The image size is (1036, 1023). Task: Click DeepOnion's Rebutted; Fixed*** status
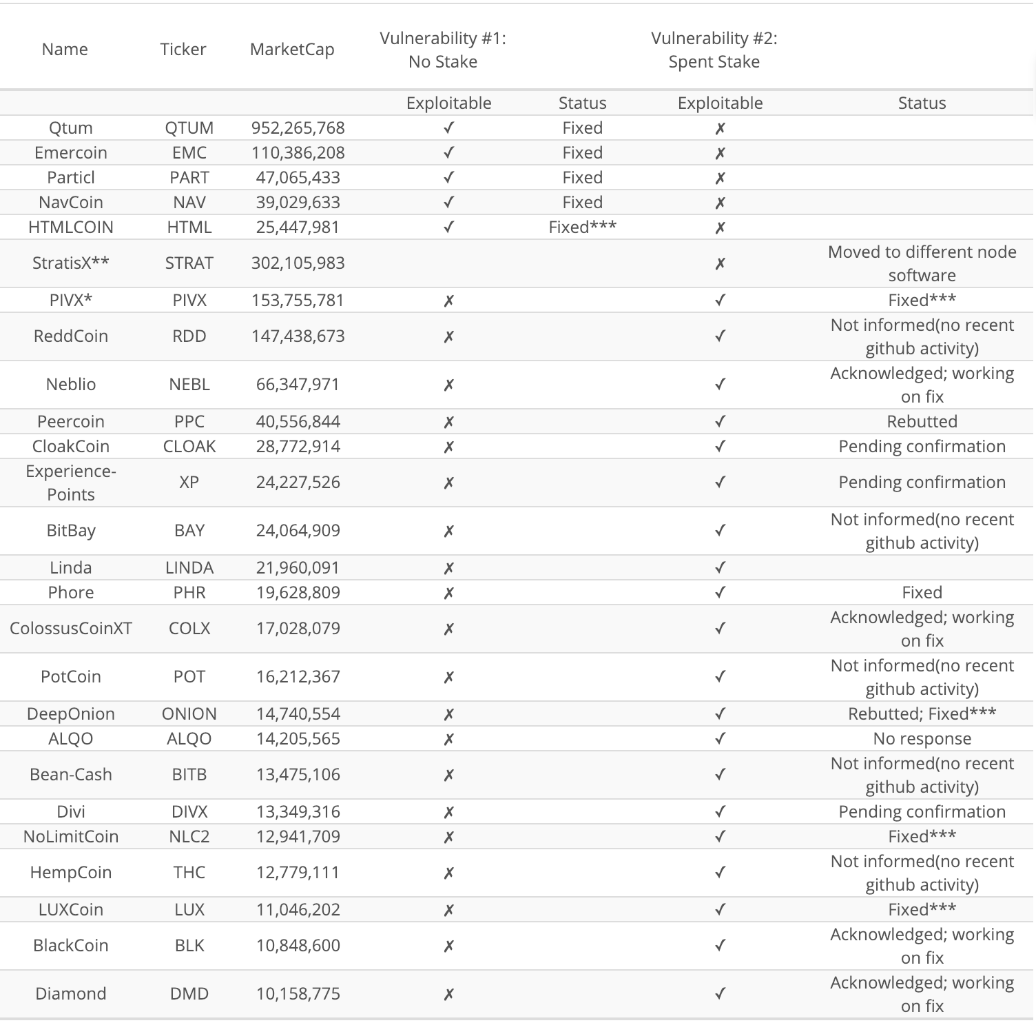pyautogui.click(x=922, y=713)
